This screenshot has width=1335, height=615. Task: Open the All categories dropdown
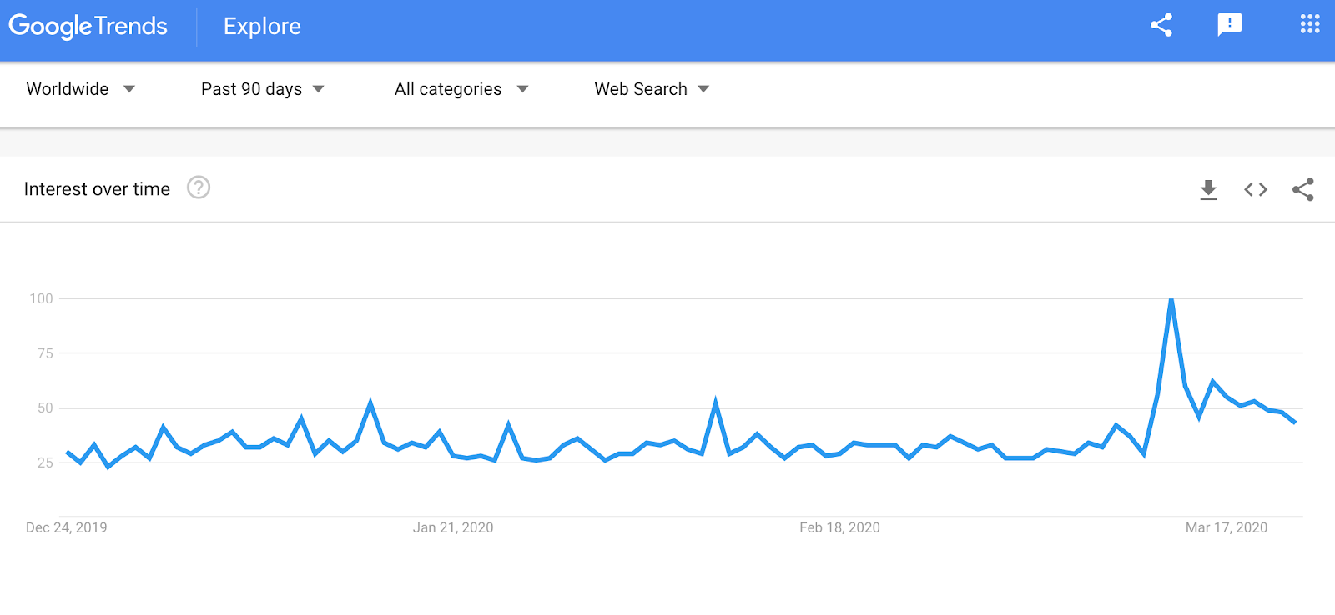click(461, 89)
